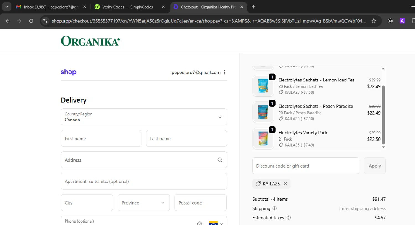
Task: Click the pepeeloro7@gmail.com account email
Action: pyautogui.click(x=196, y=72)
